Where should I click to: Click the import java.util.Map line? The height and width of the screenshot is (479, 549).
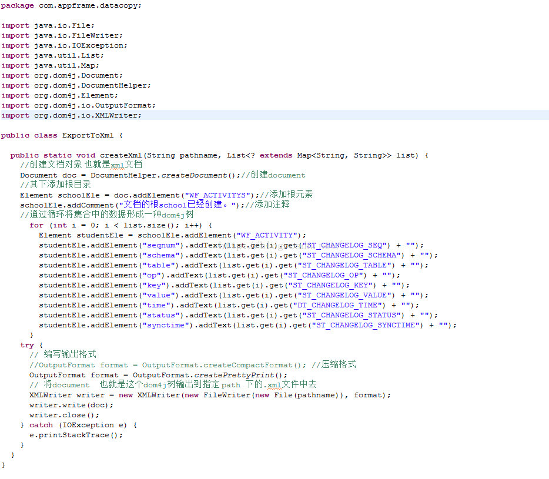pos(51,65)
